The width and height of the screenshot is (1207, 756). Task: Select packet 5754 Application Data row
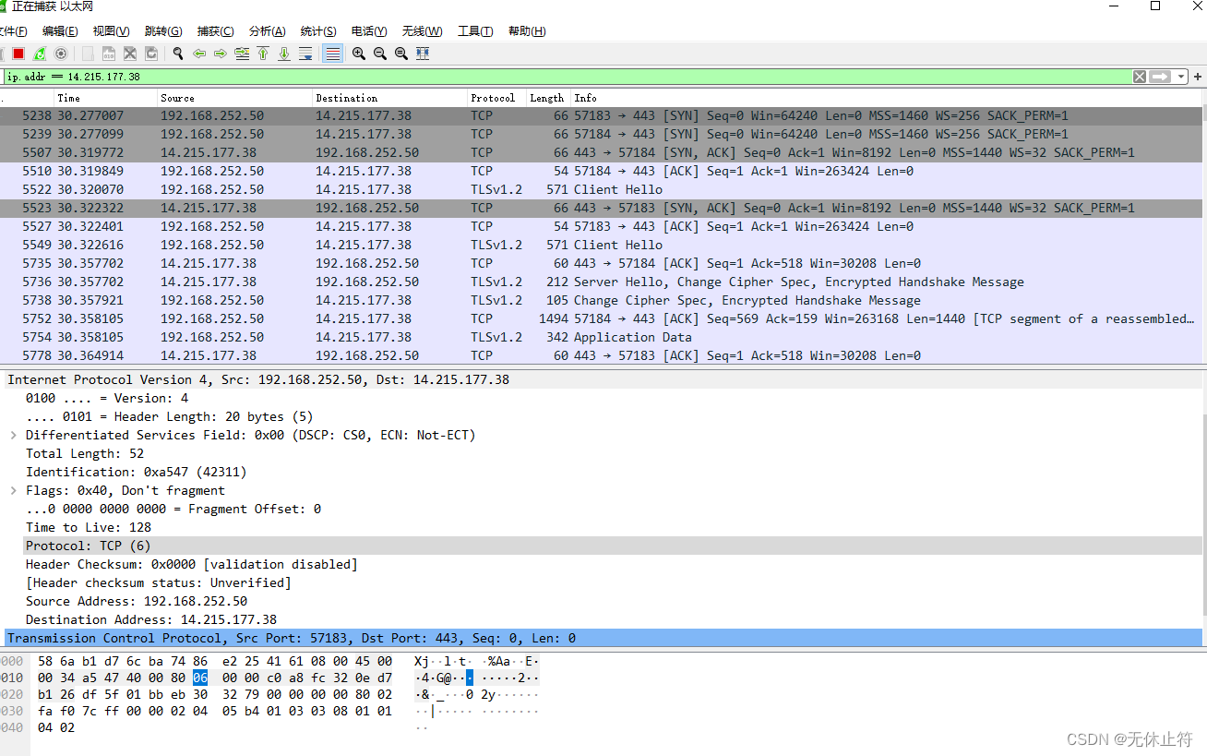tap(602, 337)
